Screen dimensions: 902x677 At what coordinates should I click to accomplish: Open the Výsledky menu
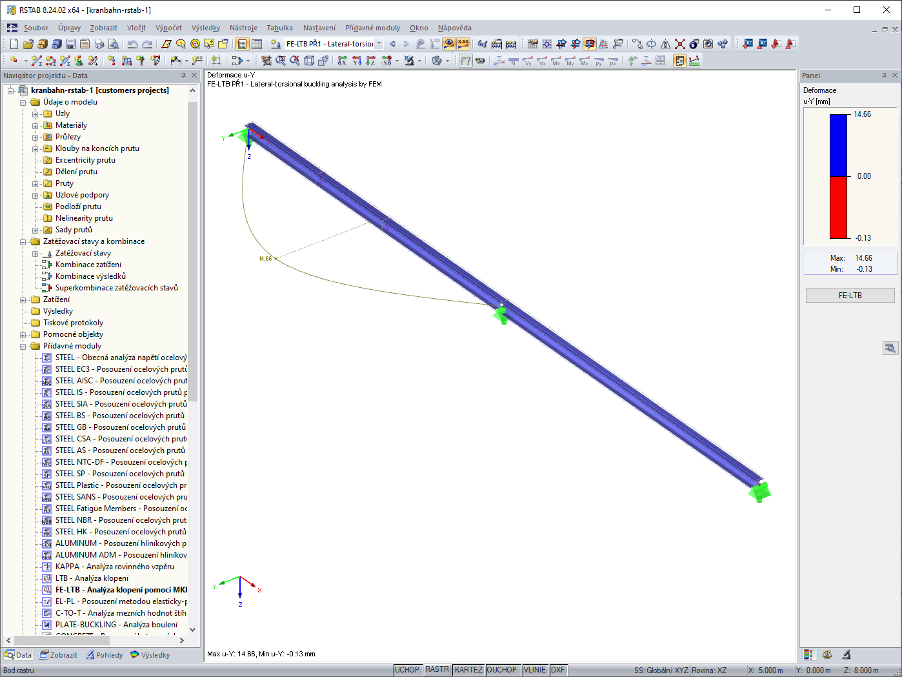click(x=206, y=28)
